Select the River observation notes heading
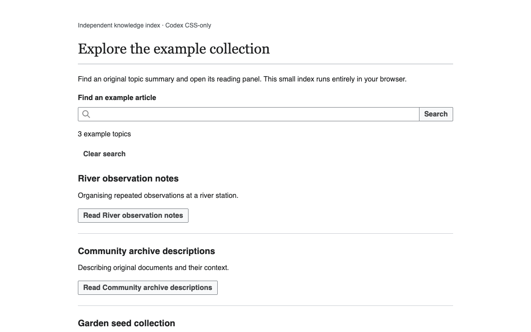 pyautogui.click(x=128, y=179)
